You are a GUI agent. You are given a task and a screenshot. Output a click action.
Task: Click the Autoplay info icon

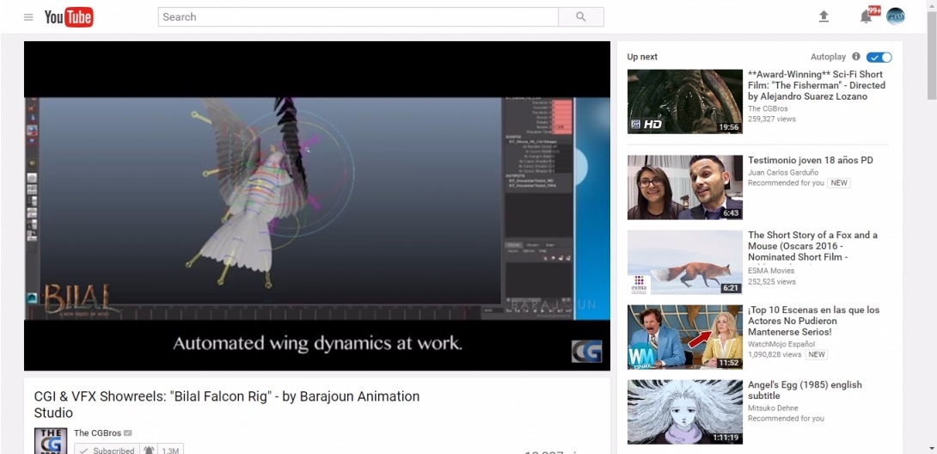pos(855,57)
